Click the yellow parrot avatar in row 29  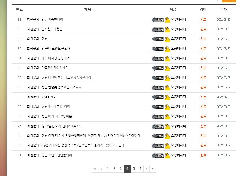point(167,107)
